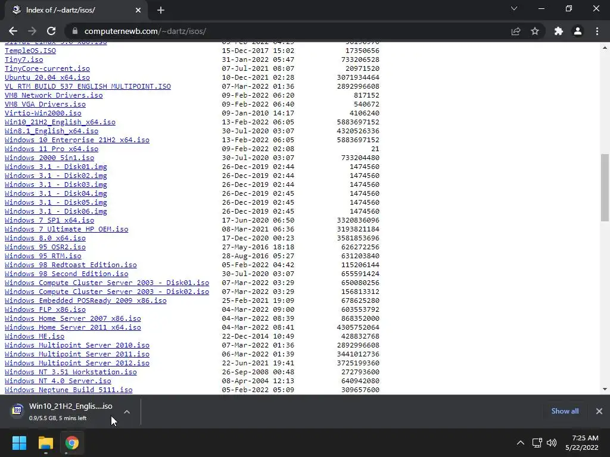Show all downloads
Screen dimensions: 610x457
[565, 411]
